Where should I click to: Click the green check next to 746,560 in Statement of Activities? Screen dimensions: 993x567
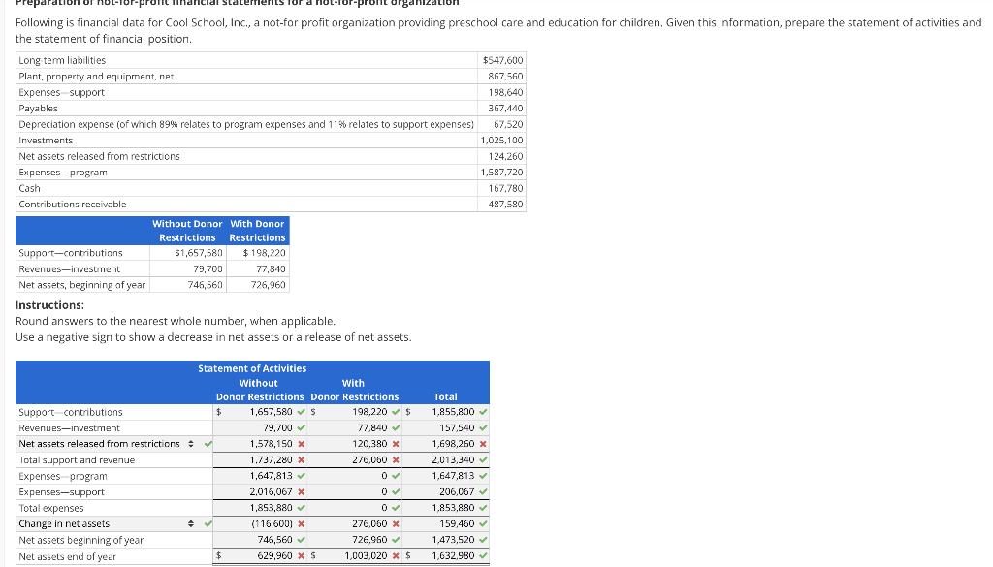[x=302, y=540]
